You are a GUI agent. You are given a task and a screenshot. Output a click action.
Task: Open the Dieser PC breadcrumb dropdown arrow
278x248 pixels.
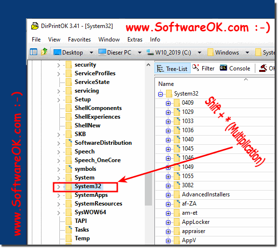click(x=139, y=53)
